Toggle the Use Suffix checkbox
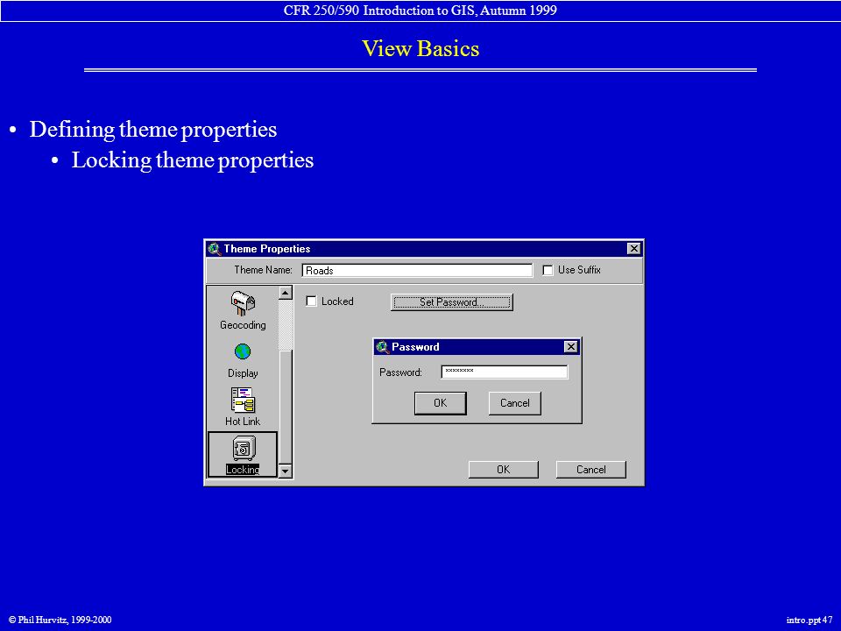The image size is (841, 631). (548, 270)
